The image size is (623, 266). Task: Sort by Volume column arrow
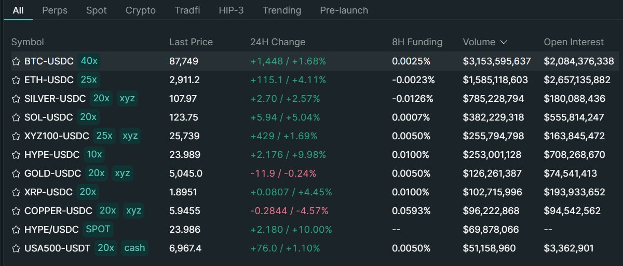[503, 42]
